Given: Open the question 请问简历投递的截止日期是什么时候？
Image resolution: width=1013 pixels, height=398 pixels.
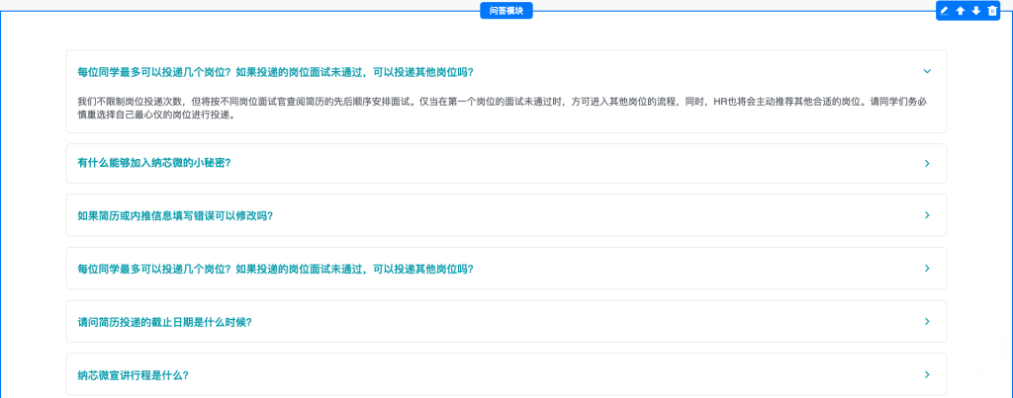Looking at the screenshot, I should coord(164,322).
